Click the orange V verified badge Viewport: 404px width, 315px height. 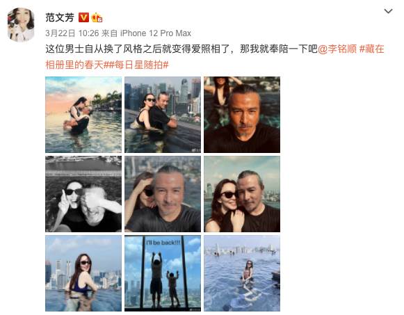coord(83,18)
